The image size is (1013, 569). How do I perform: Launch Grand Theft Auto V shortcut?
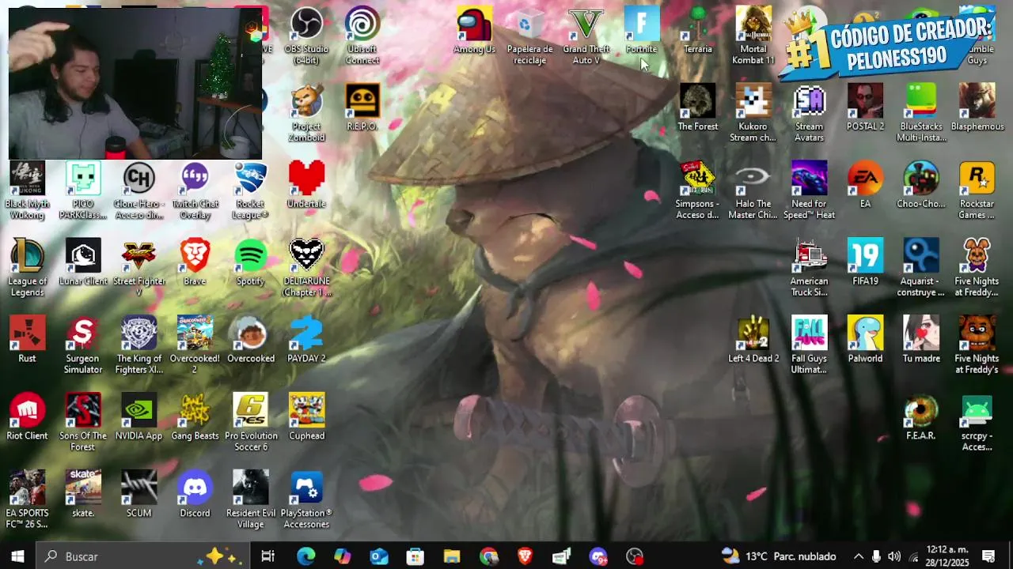pos(586,36)
